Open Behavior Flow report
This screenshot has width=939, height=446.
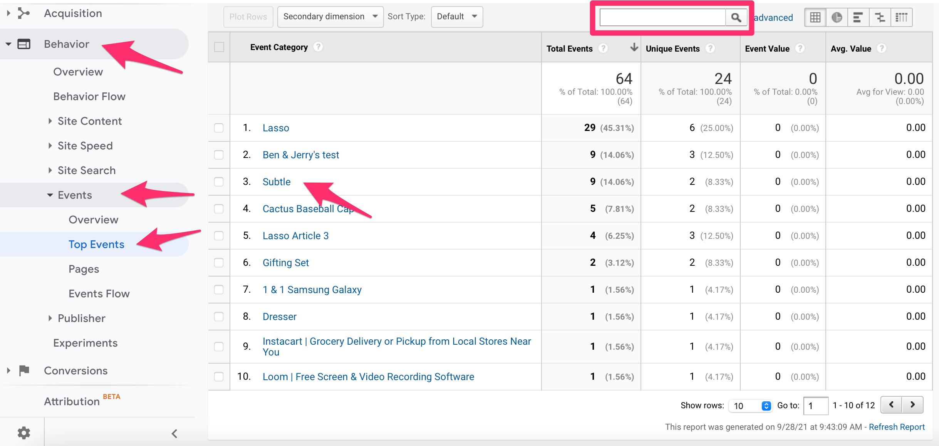(89, 96)
